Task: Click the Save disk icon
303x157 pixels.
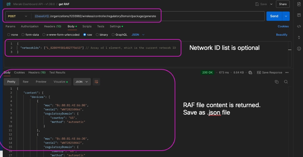Action: (x=257, y=4)
